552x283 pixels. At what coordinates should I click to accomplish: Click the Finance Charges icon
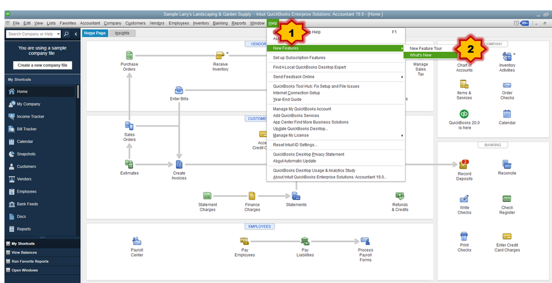pos(252,196)
